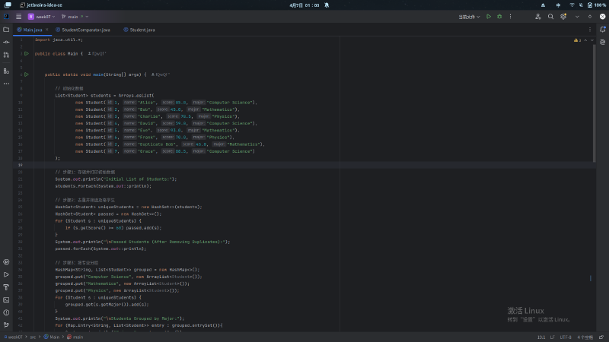This screenshot has width=609, height=342.
Task: Go to the previous highlighted problem arrow
Action: pos(585,40)
